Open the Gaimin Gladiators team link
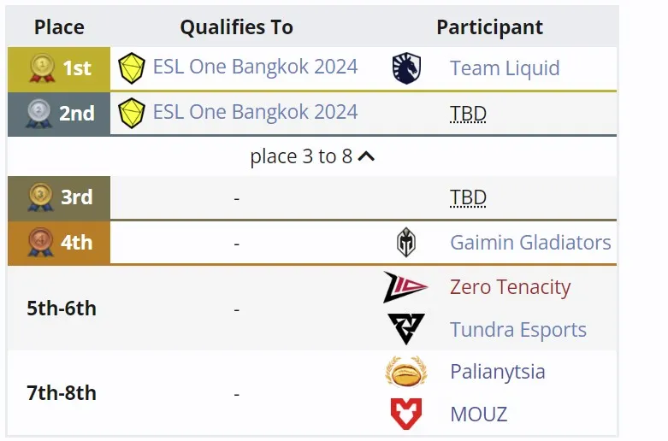The image size is (668, 441). point(530,242)
